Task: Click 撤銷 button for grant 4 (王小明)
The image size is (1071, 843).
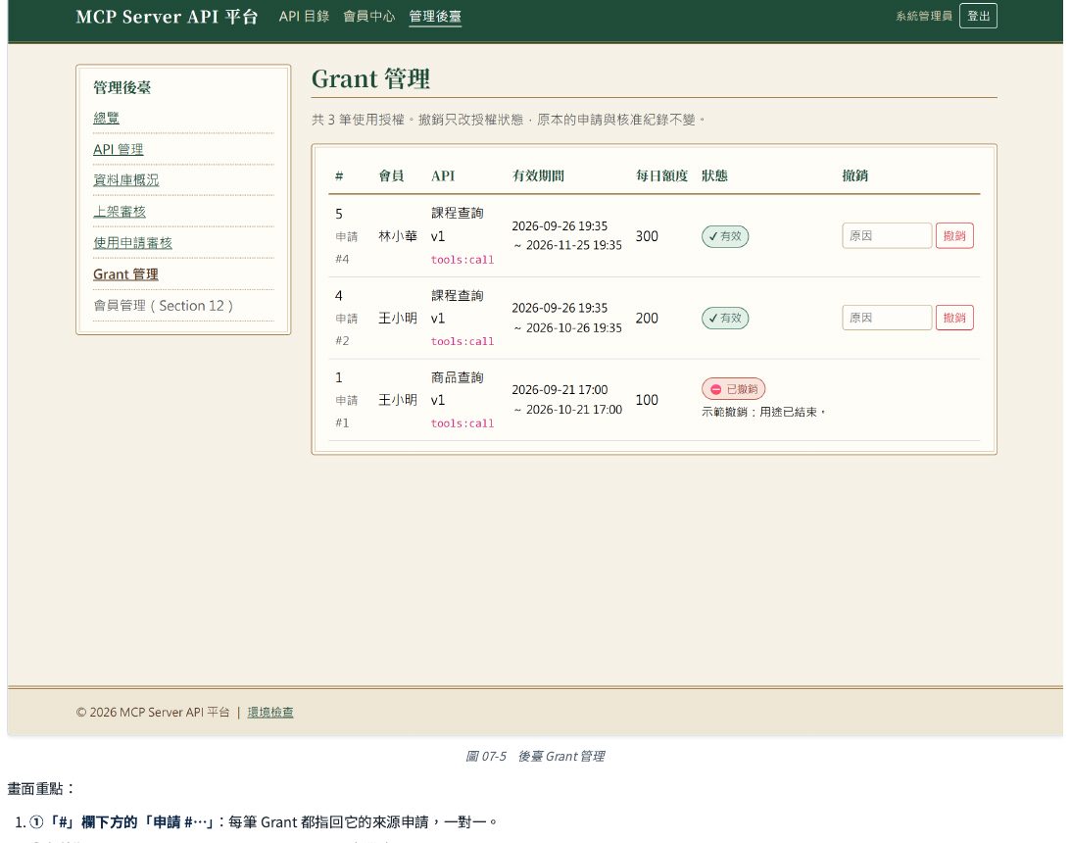Action: pyautogui.click(x=954, y=318)
